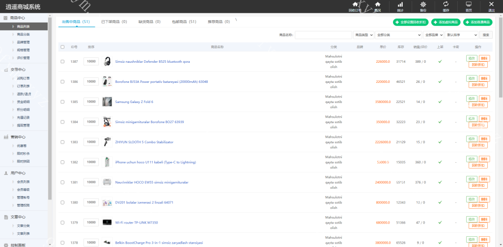Click 修改 for product ID 1387

coord(472,58)
